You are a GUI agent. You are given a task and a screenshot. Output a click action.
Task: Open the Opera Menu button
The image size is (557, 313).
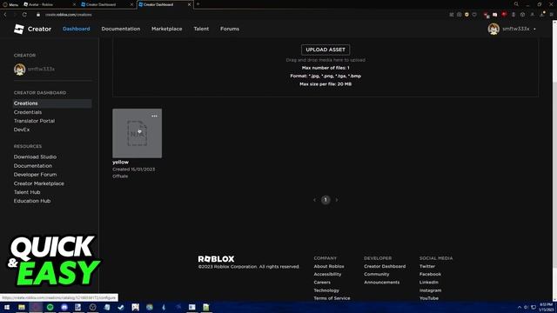click(10, 4)
